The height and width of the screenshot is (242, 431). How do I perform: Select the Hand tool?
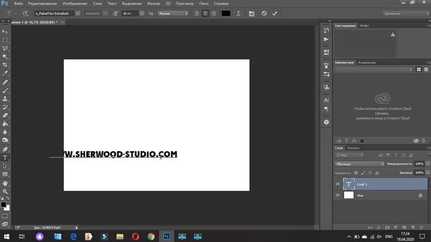[5, 183]
